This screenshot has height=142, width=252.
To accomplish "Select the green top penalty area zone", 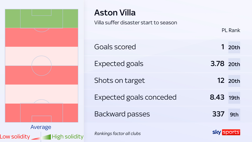I will tap(41, 18).
